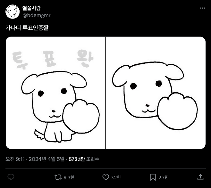Screen dimensions: 211x188
Task: Open the 짤쓸사람 display name link
Action: coord(31,8)
